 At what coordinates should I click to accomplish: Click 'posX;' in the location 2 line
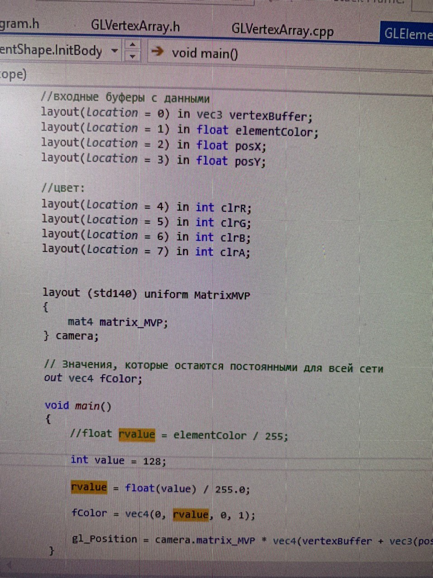(x=250, y=147)
